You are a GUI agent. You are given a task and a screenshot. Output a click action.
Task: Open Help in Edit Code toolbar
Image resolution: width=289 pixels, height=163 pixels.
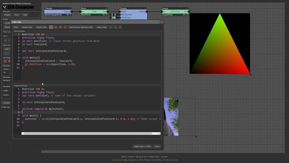(x=16, y=27)
